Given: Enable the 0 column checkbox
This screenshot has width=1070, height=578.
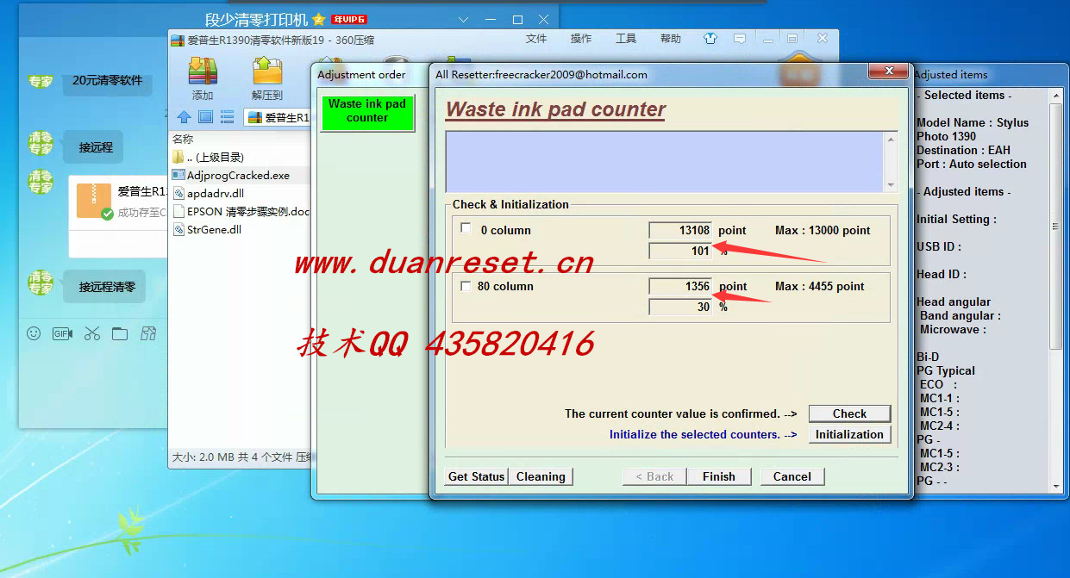Looking at the screenshot, I should [x=466, y=229].
